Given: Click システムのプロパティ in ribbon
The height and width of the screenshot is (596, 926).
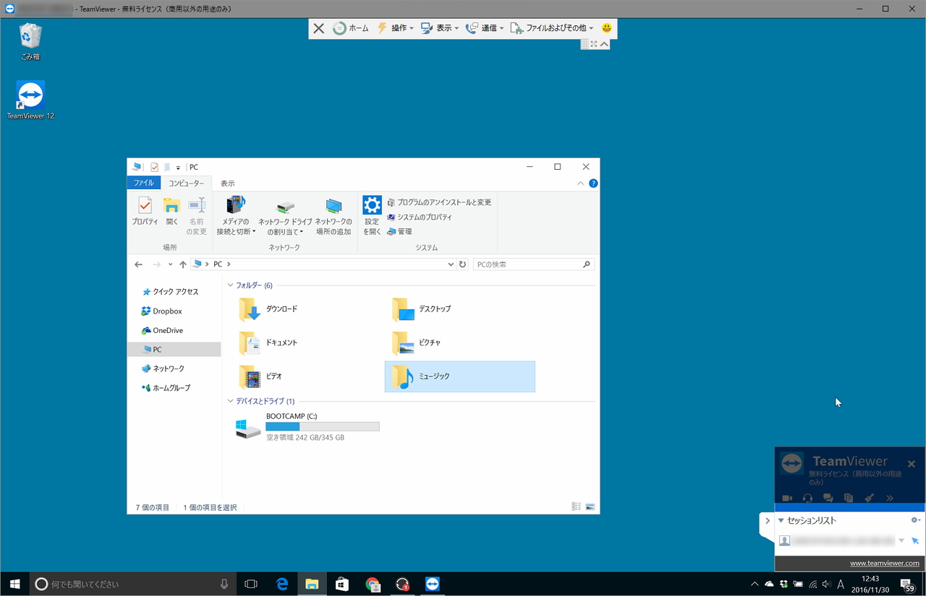Looking at the screenshot, I should (x=420, y=217).
